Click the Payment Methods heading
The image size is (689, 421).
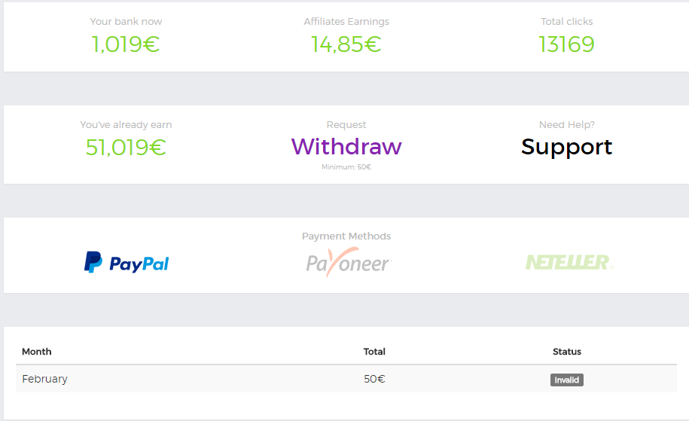click(x=346, y=236)
